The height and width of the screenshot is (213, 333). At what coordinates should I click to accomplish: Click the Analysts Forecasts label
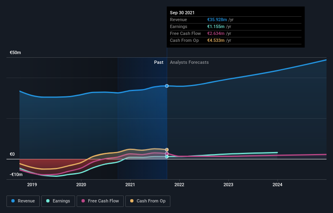189,62
